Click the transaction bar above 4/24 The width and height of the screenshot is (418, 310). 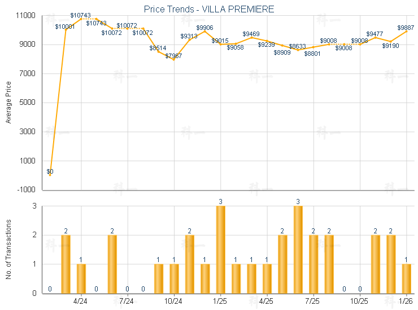coord(81,278)
